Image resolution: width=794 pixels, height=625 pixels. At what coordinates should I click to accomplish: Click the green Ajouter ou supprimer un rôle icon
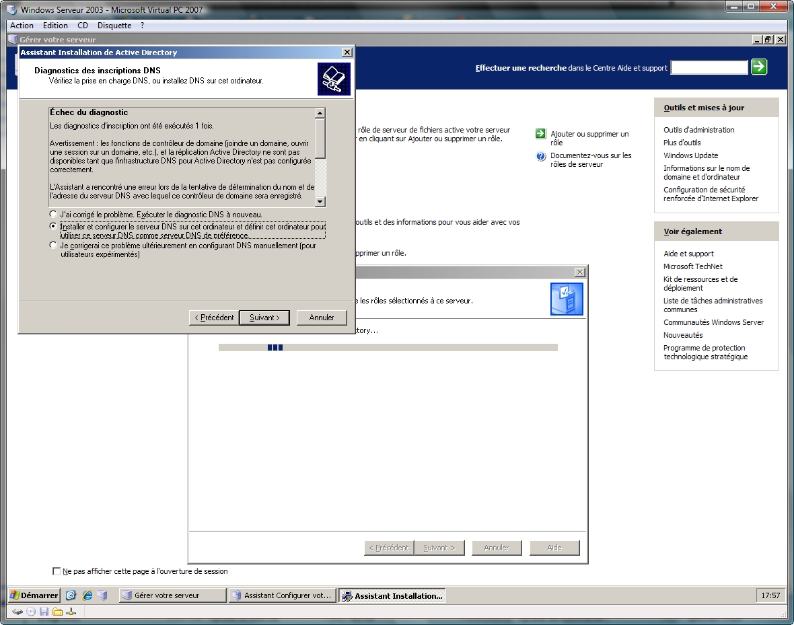click(x=540, y=134)
